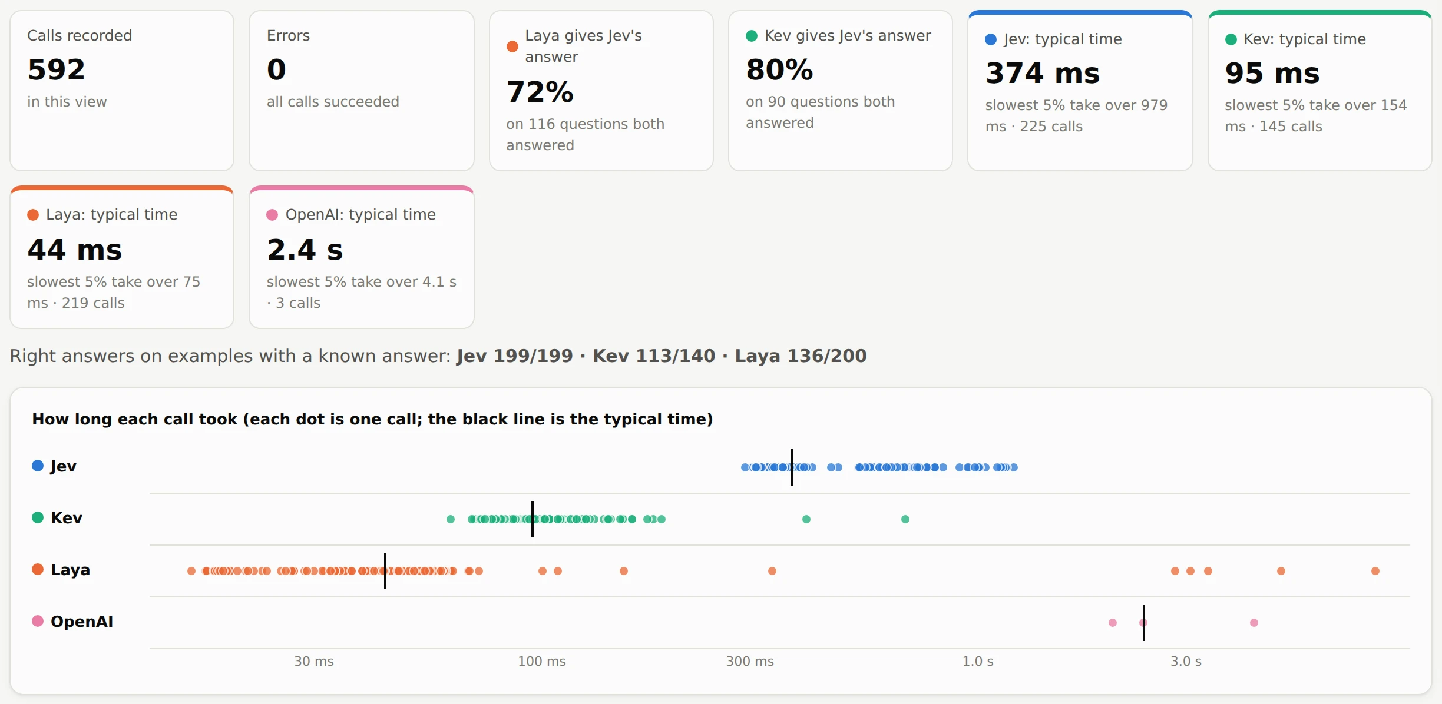Click the 80% value in Kev answer card
The image size is (1442, 704).
pyautogui.click(x=779, y=69)
